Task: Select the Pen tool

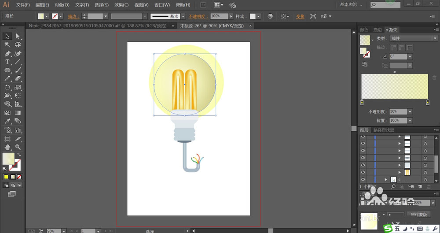Action: click(x=7, y=53)
